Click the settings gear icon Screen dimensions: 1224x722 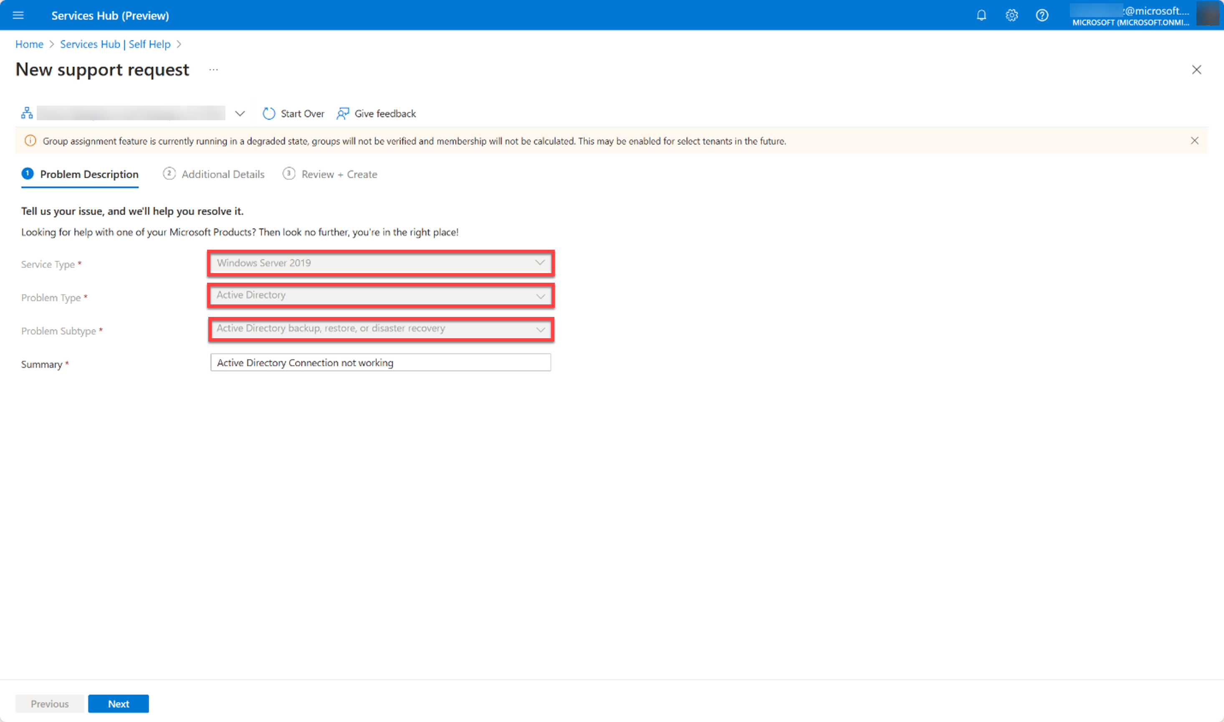pos(1012,15)
